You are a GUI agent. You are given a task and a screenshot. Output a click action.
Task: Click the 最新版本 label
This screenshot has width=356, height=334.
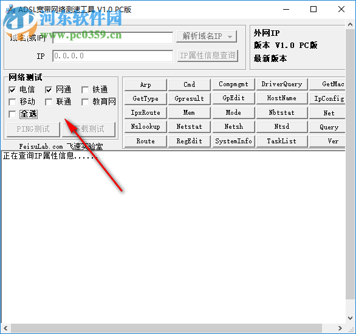(x=270, y=58)
